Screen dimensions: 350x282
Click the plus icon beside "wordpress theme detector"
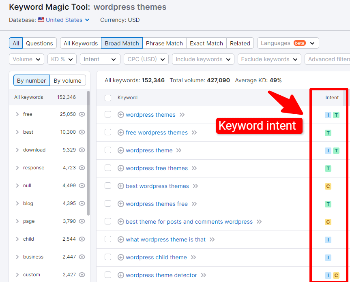point(120,275)
